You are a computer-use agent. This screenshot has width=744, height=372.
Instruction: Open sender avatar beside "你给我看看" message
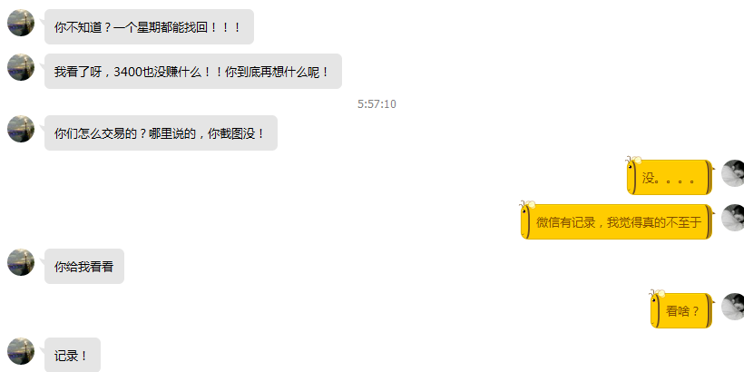21,262
